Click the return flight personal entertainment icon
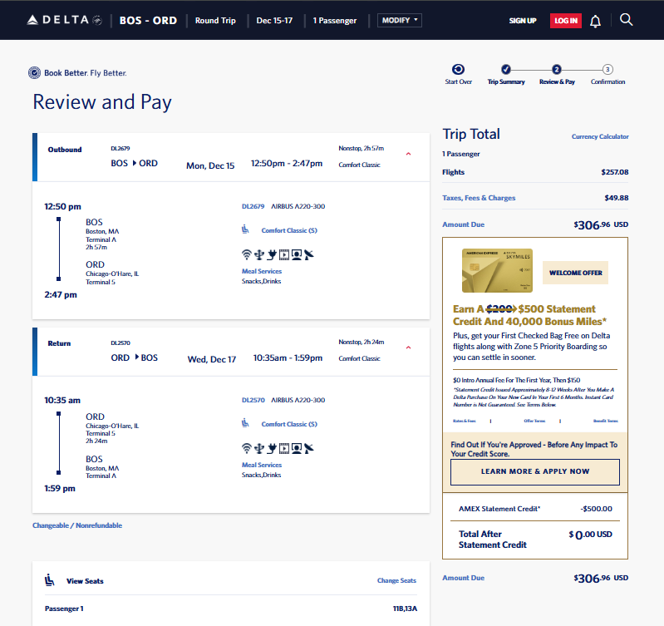Image resolution: width=664 pixels, height=626 pixels. [x=297, y=448]
